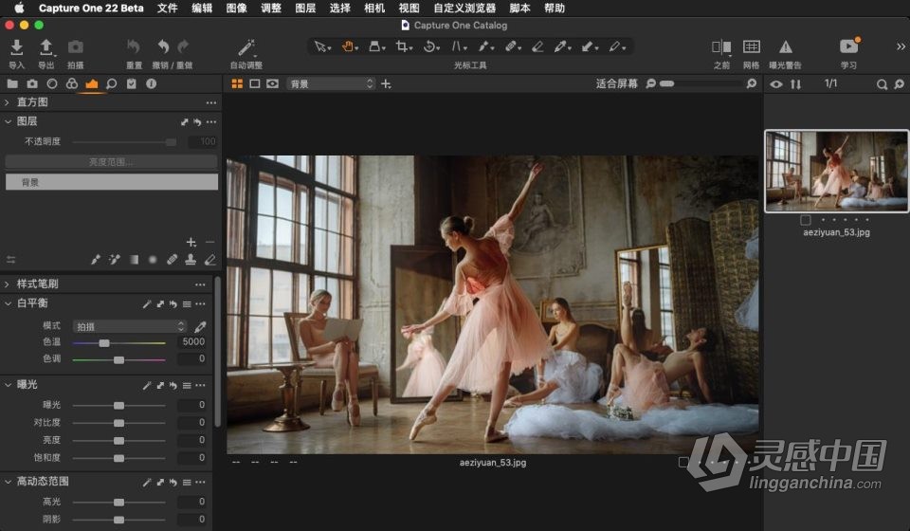This screenshot has width=910, height=531.
Task: Collapse the 高动态范围 panel
Action: click(9, 481)
